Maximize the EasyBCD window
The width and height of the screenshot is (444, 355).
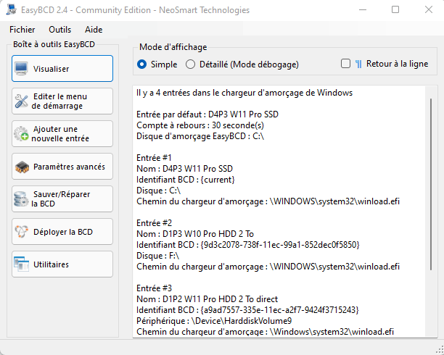click(x=395, y=9)
